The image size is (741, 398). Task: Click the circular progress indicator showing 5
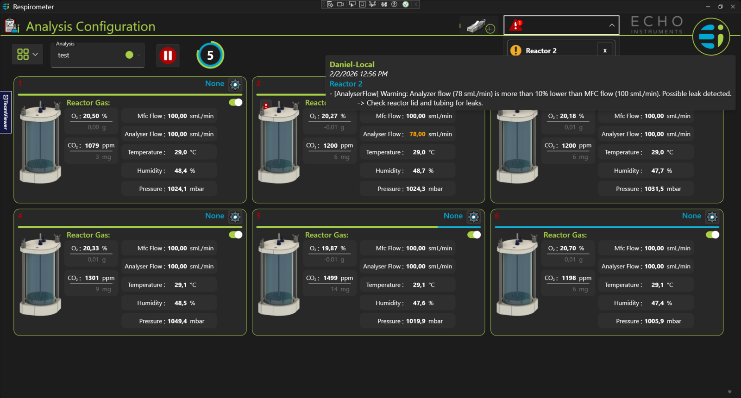[x=210, y=55]
